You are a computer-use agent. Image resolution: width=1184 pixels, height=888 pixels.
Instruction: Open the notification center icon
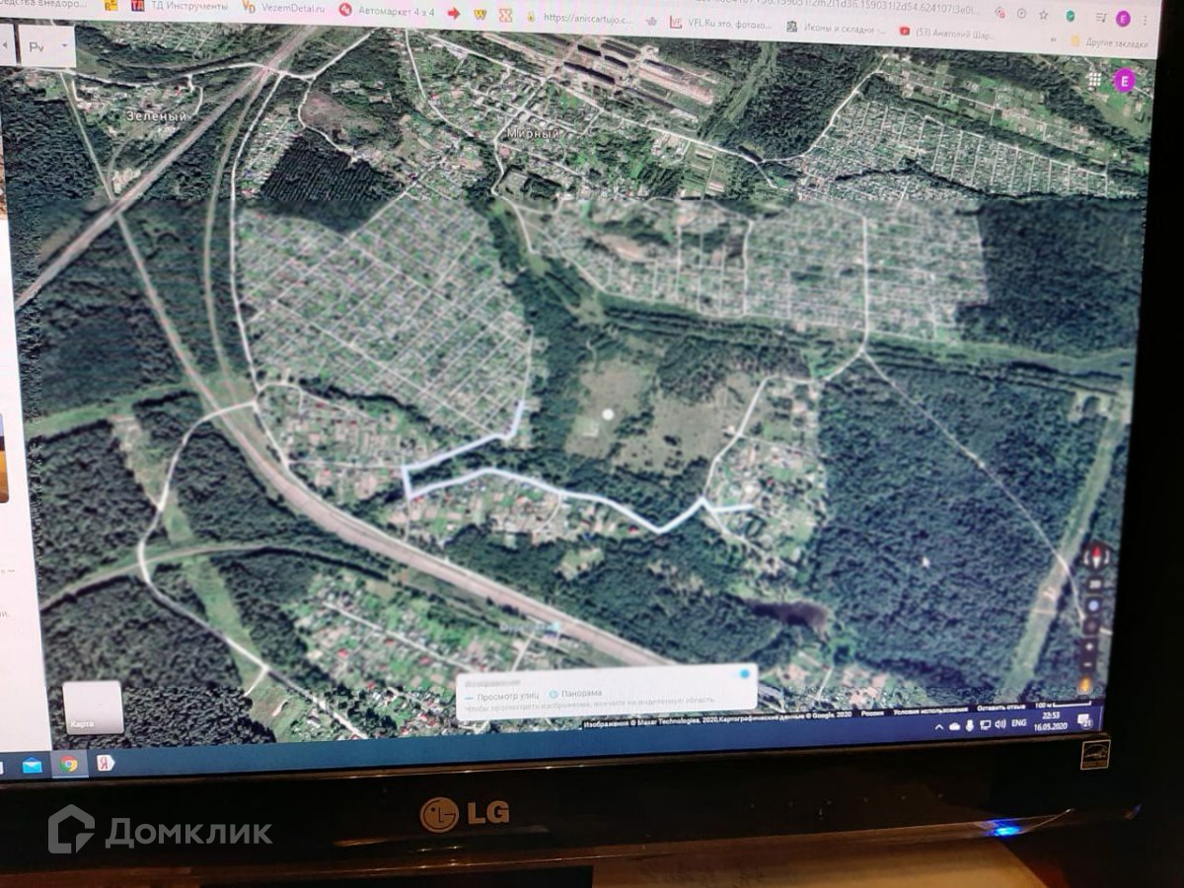(x=1084, y=720)
